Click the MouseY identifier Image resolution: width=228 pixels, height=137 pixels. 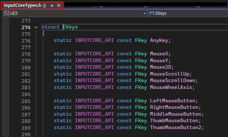[x=159, y=60]
